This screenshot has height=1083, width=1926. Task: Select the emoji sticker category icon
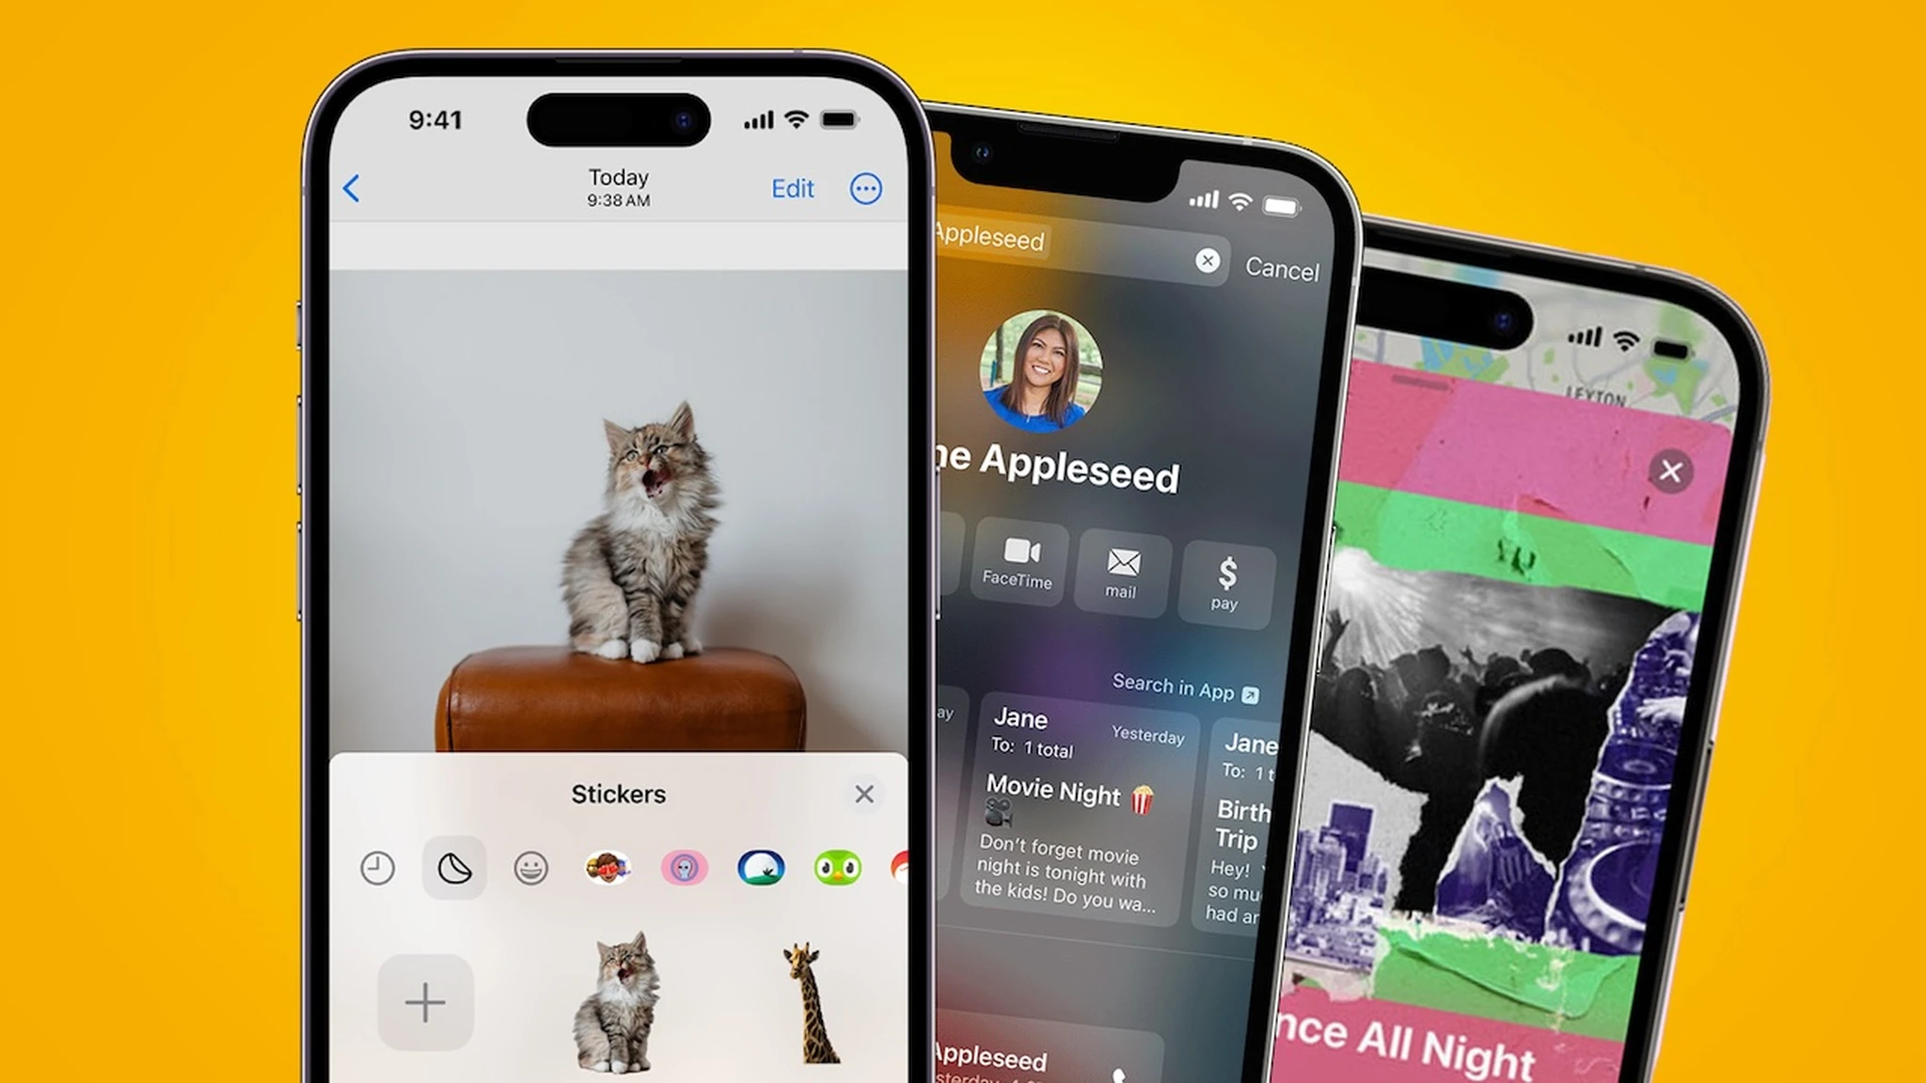(x=530, y=868)
